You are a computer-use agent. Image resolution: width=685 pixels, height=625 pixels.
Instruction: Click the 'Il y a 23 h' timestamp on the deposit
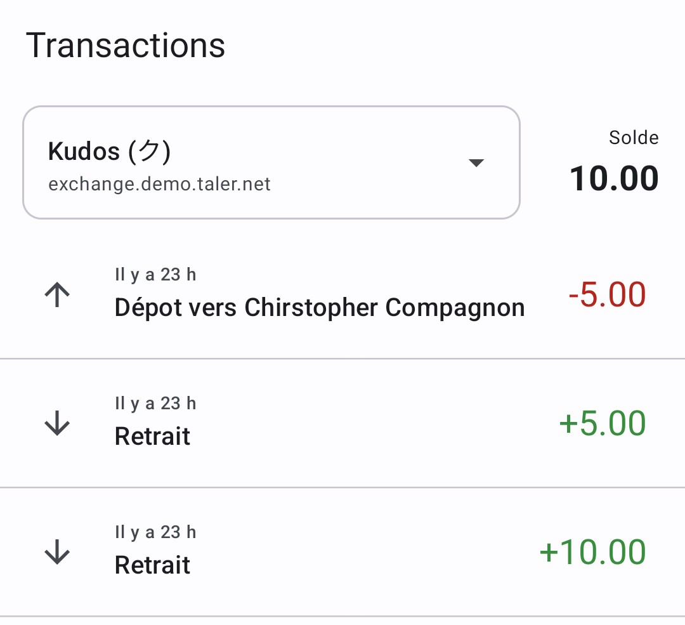155,274
